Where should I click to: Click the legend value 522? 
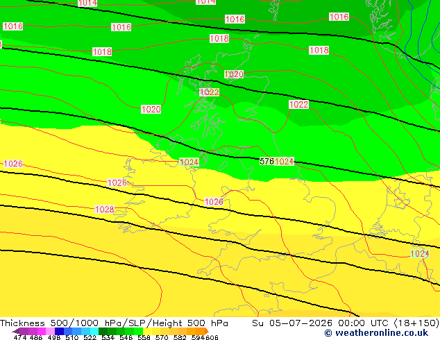90,337
